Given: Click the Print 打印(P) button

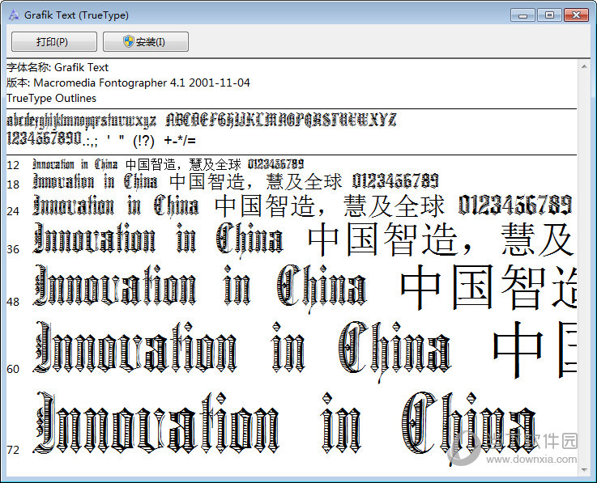Looking at the screenshot, I should 54,41.
